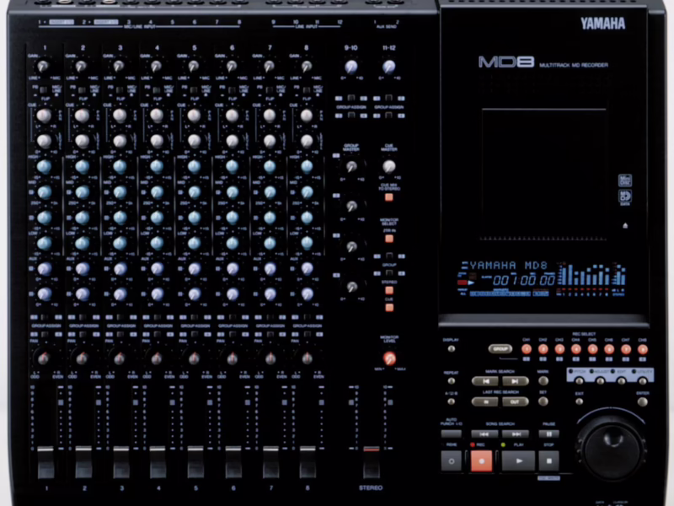Click the MD8 model logo

(506, 62)
